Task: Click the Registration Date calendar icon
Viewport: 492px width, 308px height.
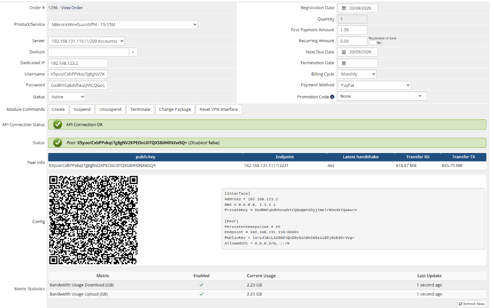Action: point(344,8)
